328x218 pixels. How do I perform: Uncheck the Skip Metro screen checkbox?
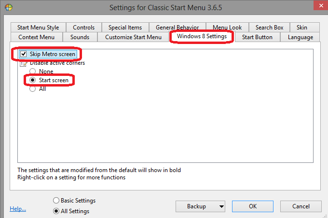(24, 54)
